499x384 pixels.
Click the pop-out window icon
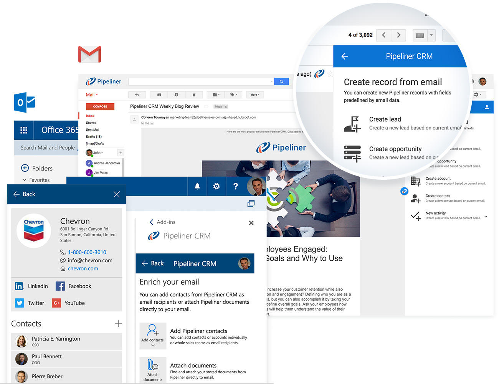click(251, 204)
